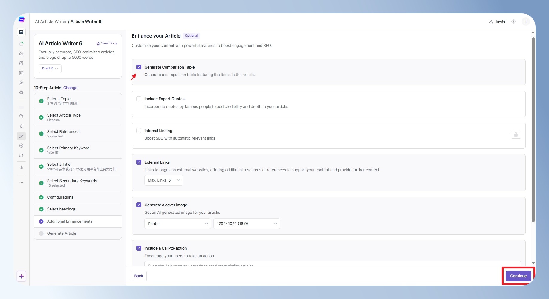Open the Draft 2 dropdown

click(x=50, y=69)
